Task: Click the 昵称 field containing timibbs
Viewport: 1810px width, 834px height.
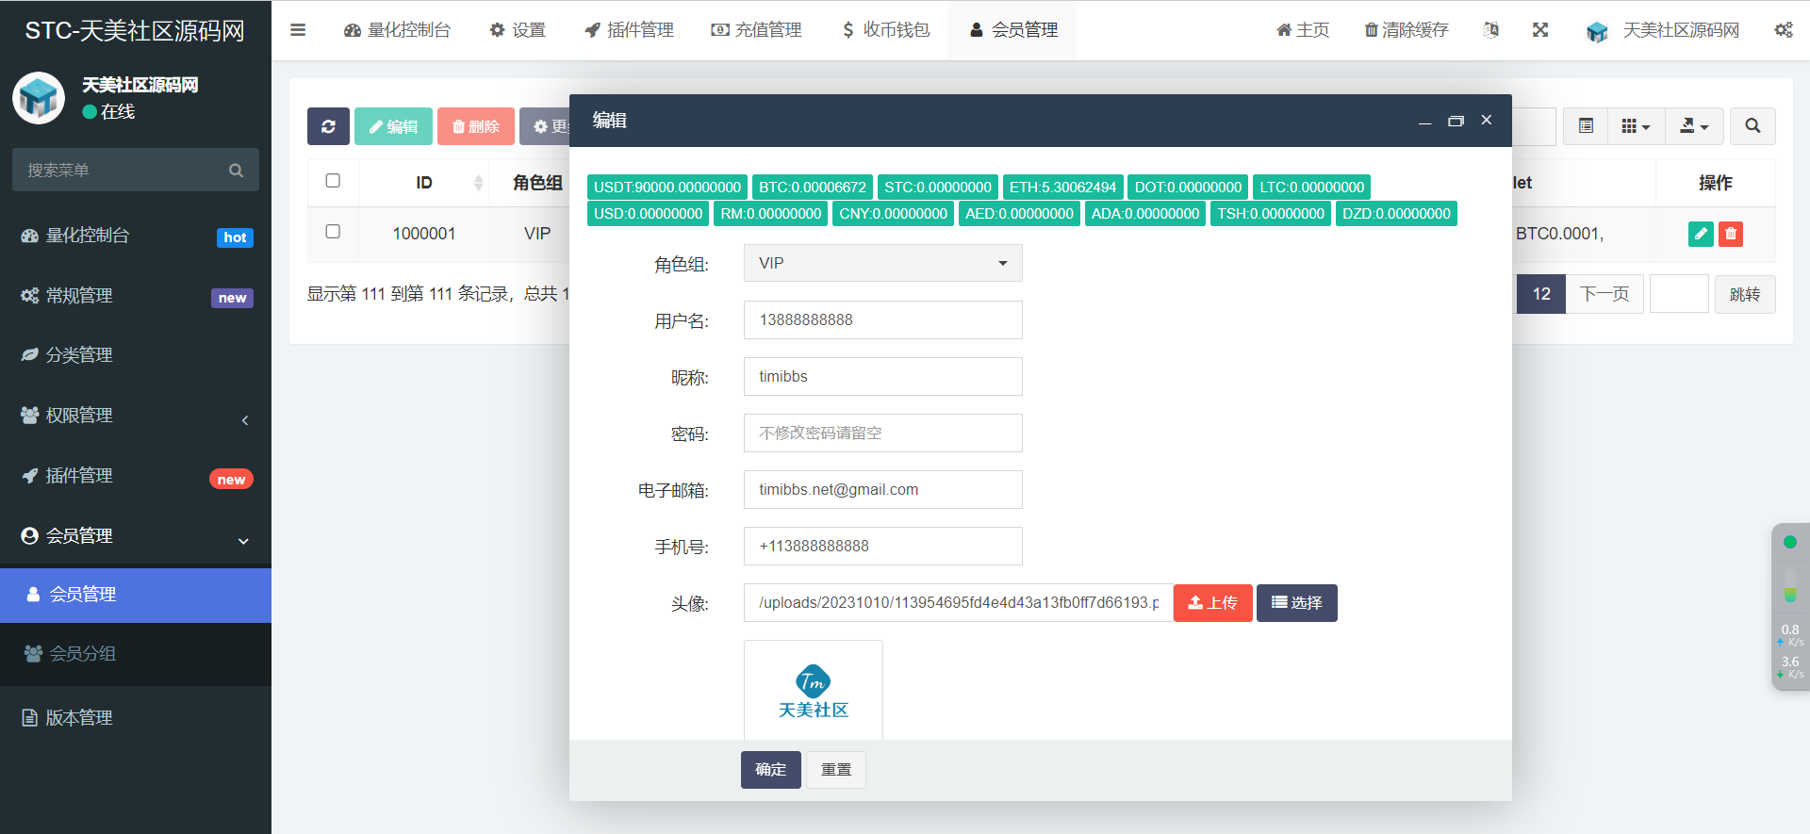Action: point(883,376)
